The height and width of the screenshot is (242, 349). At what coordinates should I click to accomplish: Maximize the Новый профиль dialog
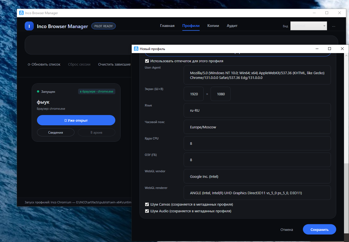pyautogui.click(x=330, y=49)
